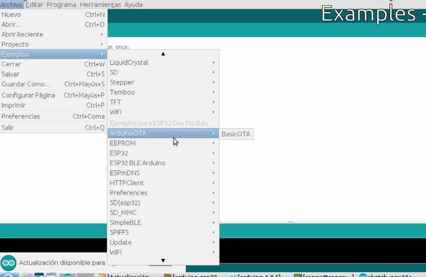Select Guardar Como... menu entry
The height and width of the screenshot is (277, 426).
point(53,84)
